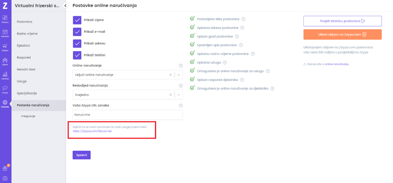Open the Poruke chat bubble icon
393x183 pixels.
[x=5, y=89]
